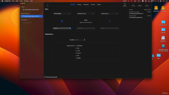169x95 pixels.
Task: Click the Testing metric in activity header
Action: (147, 5)
